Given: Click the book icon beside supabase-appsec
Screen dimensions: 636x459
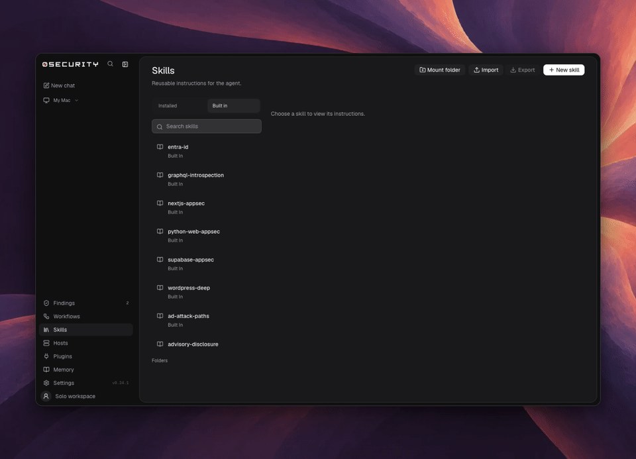Looking at the screenshot, I should [x=160, y=260].
